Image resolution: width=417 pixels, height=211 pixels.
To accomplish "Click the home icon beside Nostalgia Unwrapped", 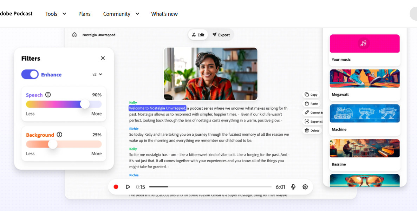I will click(x=74, y=35).
